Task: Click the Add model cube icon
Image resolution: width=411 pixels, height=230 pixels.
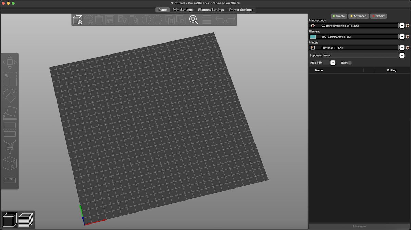Action: [77, 20]
